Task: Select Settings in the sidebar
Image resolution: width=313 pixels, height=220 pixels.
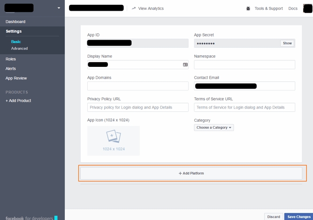Action: click(x=14, y=31)
